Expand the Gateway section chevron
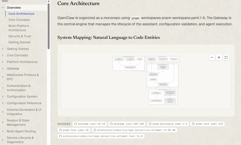 point(3,68)
